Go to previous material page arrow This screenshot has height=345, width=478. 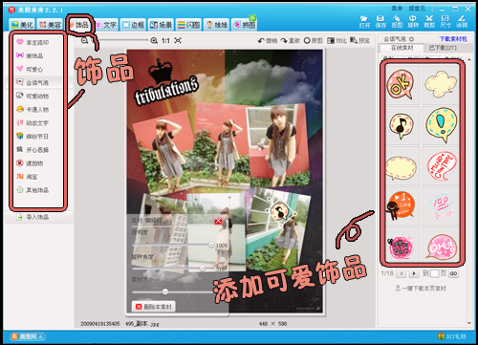click(402, 273)
